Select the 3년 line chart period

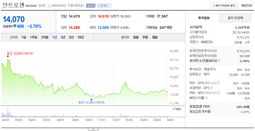coord(63,37)
